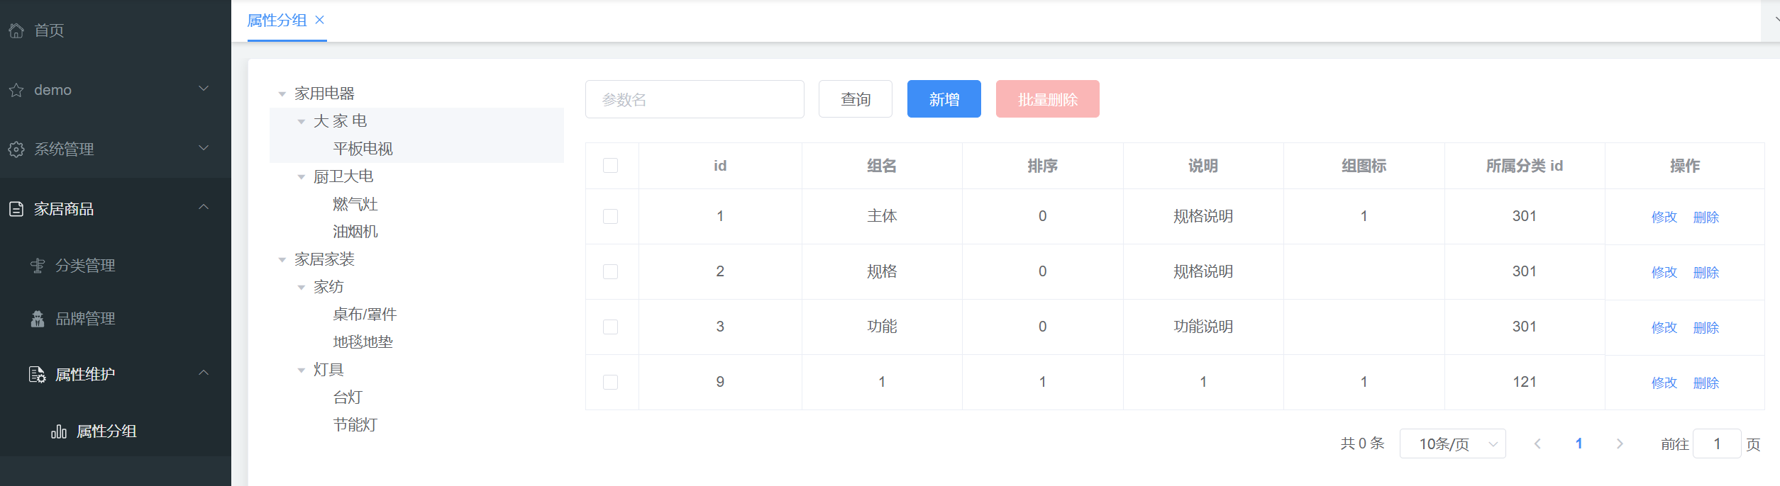The width and height of the screenshot is (1780, 486).
Task: Collapse the 家用电器 tree node arrow
Action: coord(282,94)
